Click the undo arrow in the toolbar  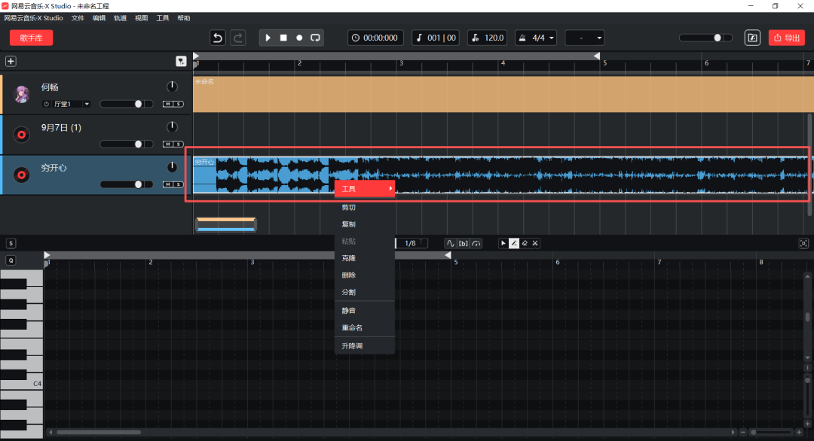(x=218, y=38)
